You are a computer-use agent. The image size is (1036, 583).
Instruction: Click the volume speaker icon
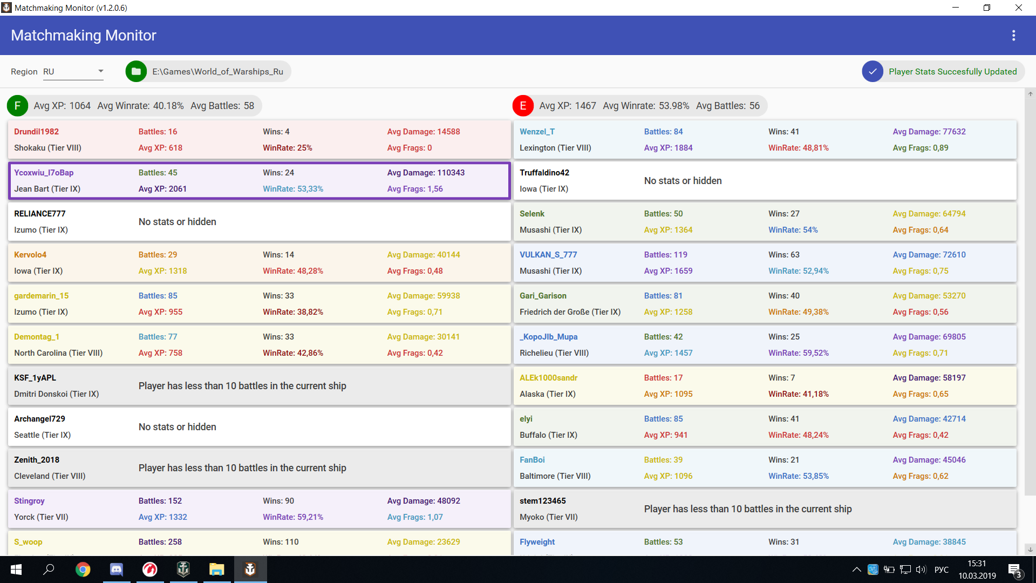921,570
